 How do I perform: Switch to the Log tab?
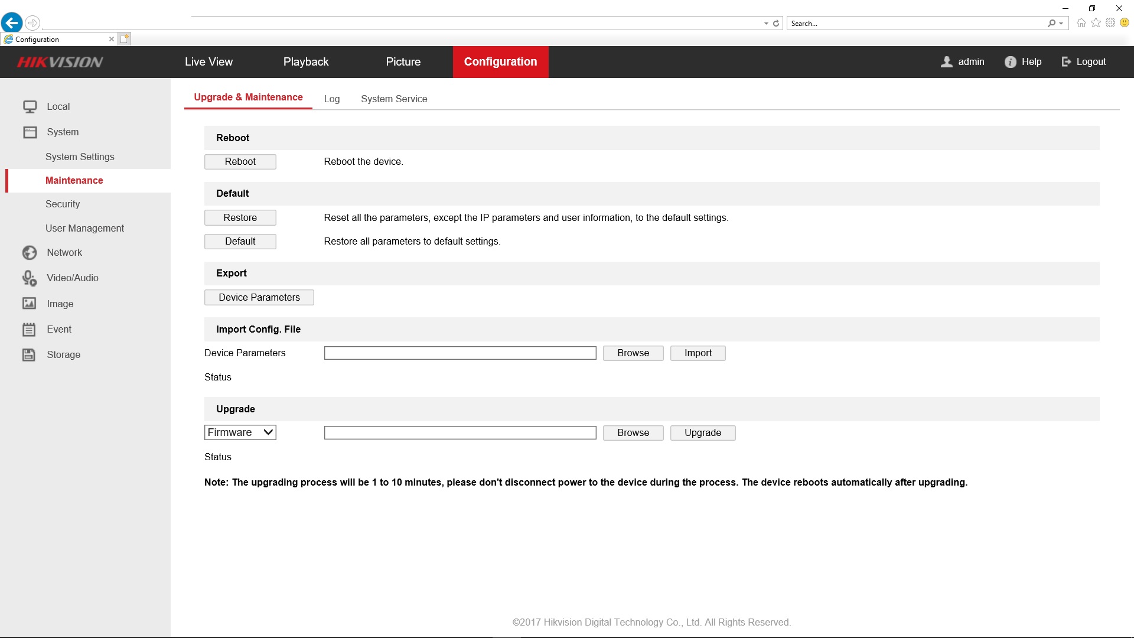(x=332, y=99)
